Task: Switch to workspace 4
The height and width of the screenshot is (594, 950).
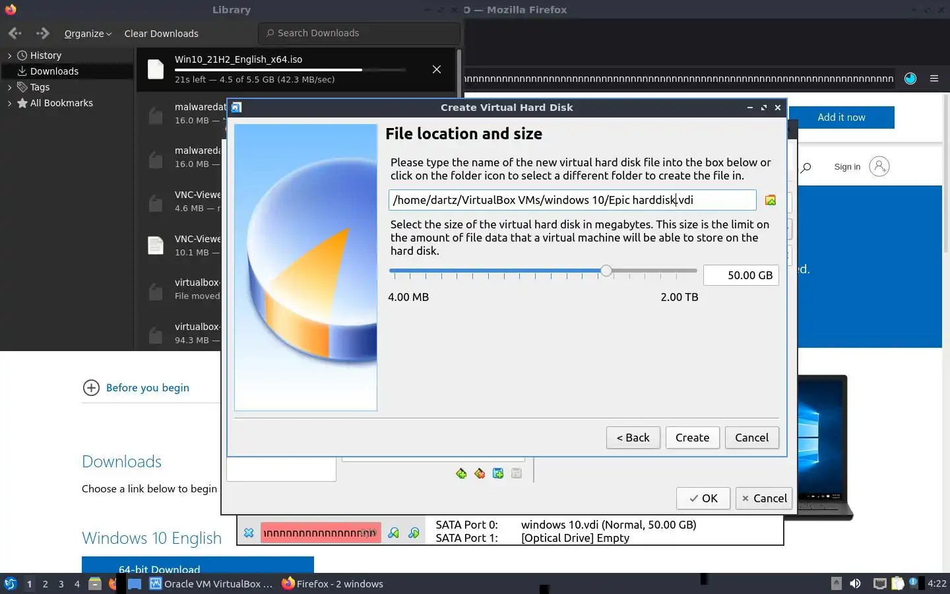Action: pyautogui.click(x=77, y=583)
